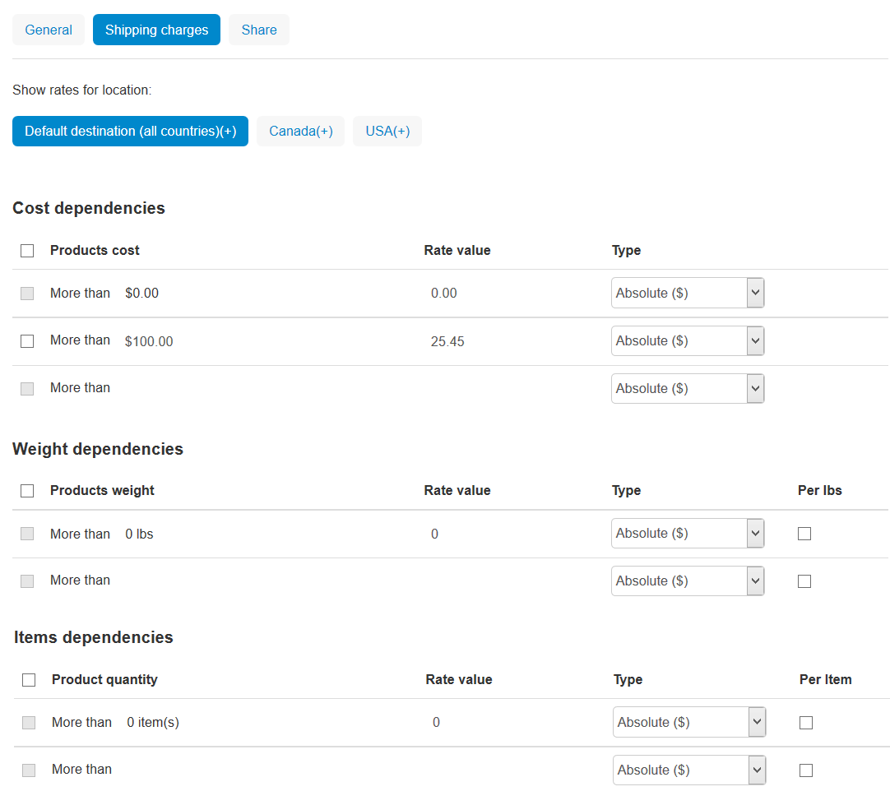
Task: Check the Product quantity select-all checkbox
Action: [29, 680]
